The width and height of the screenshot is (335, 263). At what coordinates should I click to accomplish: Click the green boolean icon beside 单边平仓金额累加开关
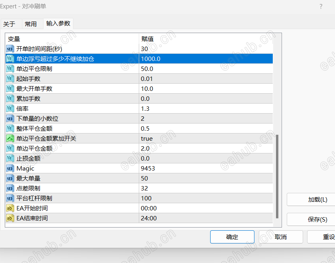click(10, 139)
